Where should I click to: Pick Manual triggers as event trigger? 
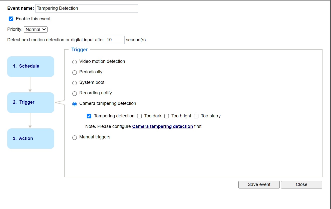click(74, 137)
